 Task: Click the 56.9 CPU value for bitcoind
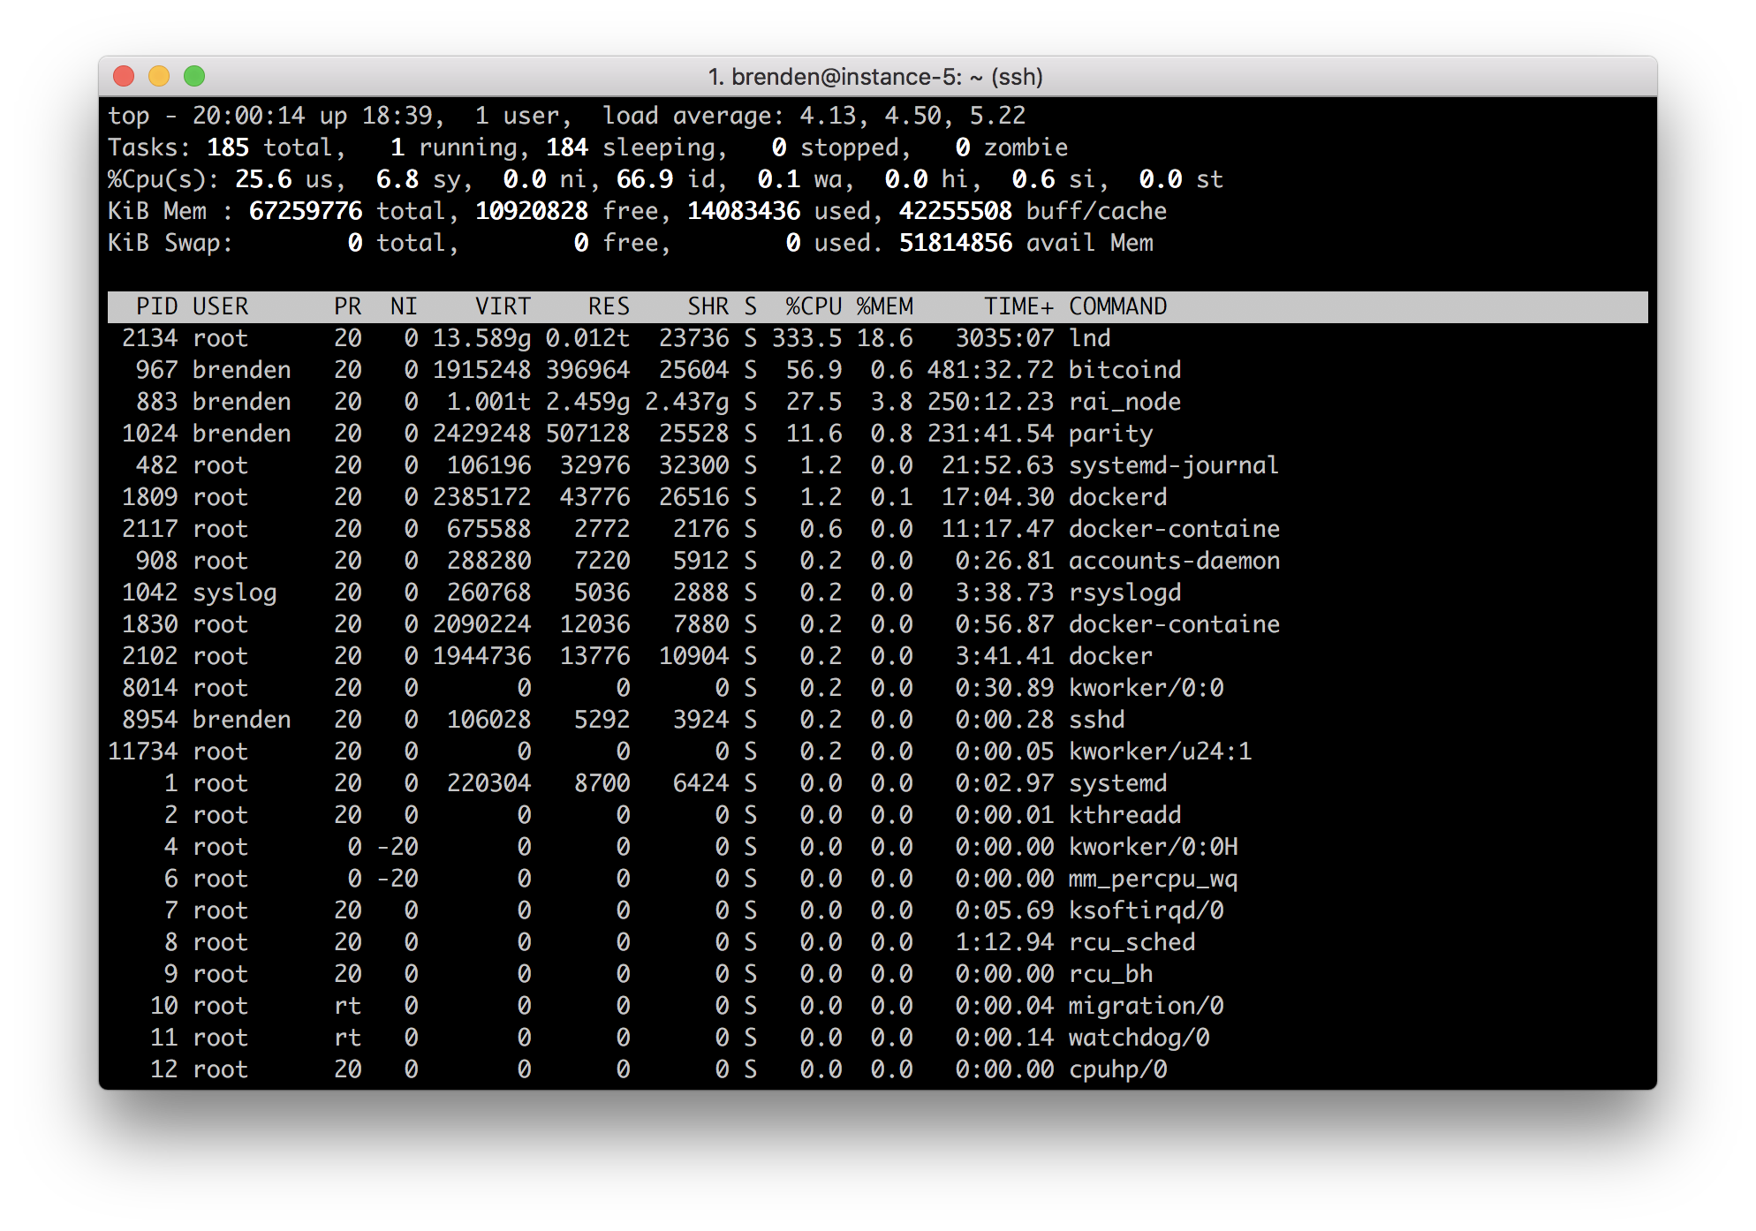(814, 370)
